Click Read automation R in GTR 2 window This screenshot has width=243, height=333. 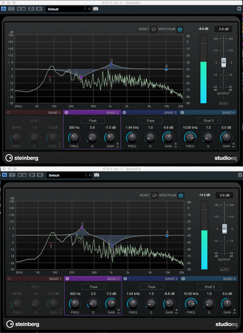point(19,9)
